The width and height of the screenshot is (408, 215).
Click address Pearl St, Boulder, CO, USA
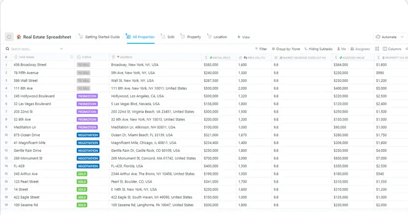(132, 182)
